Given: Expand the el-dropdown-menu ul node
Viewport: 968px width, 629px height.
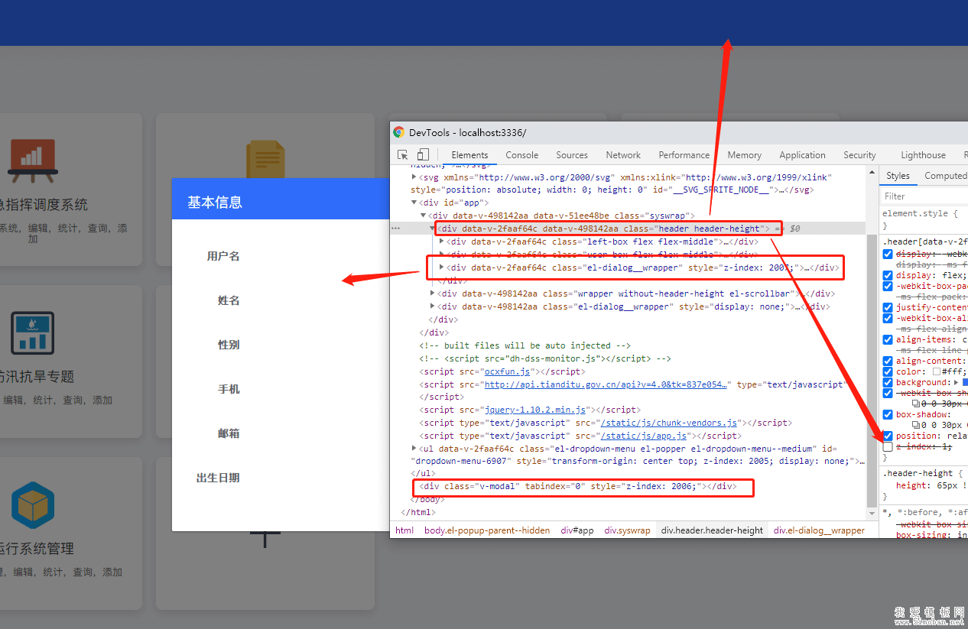Looking at the screenshot, I should [x=414, y=449].
